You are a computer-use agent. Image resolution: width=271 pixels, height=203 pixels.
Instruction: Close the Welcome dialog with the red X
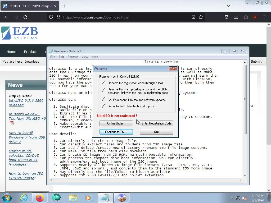(173, 69)
